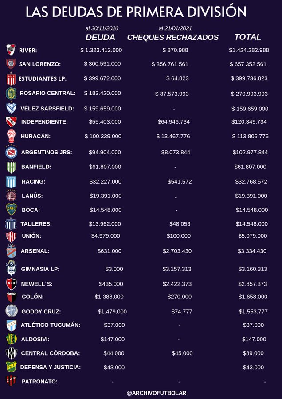Select the Patronato club crest
Viewport: 282px width, 399px height.
point(11,381)
